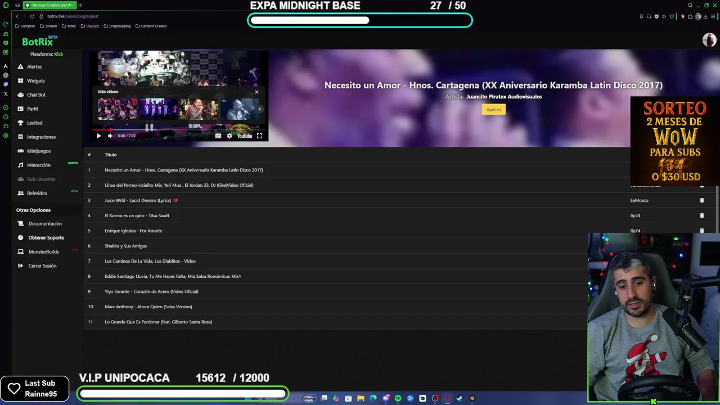The width and height of the screenshot is (720, 405).
Task: Select third suggested video thumbnail
Action: coord(199,109)
